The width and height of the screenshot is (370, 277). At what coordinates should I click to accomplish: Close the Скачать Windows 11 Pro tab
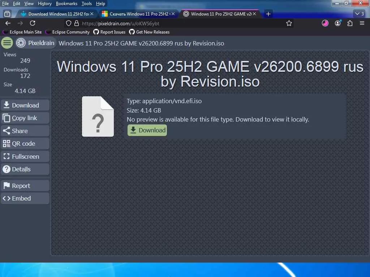173,14
